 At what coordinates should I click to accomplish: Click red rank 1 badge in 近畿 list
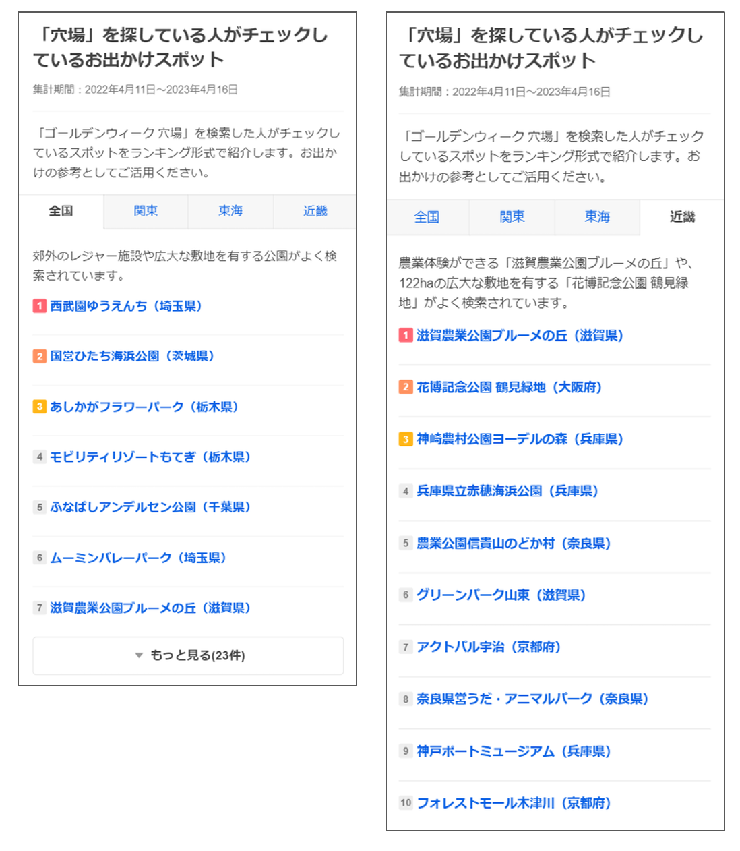click(x=406, y=335)
